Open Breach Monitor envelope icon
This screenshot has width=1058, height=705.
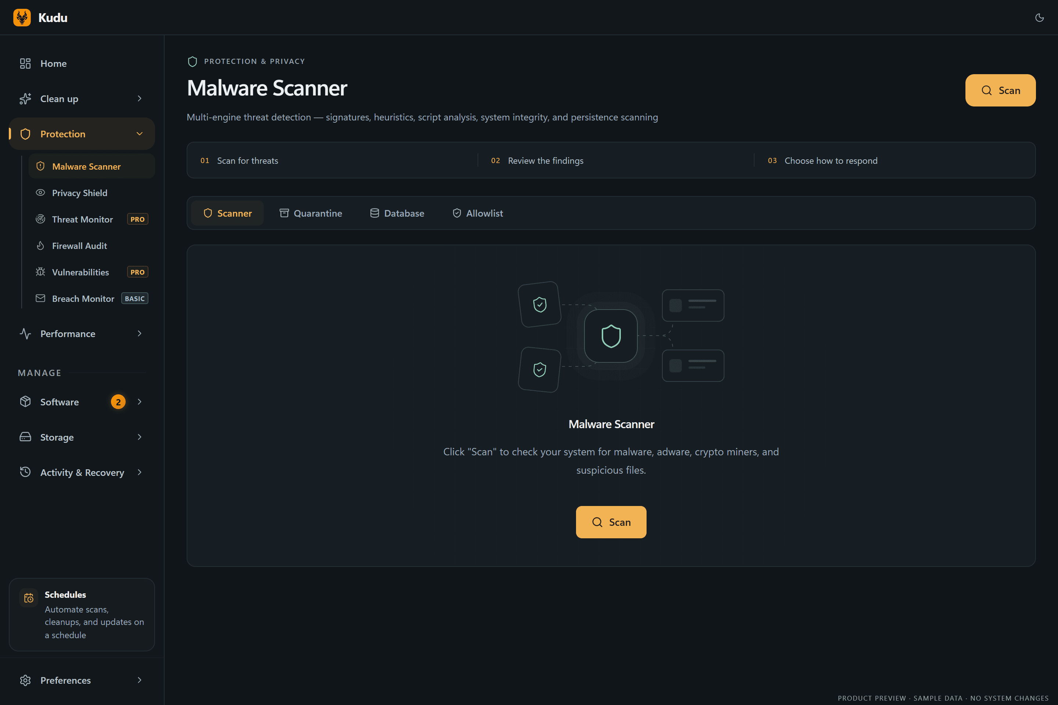tap(40, 298)
